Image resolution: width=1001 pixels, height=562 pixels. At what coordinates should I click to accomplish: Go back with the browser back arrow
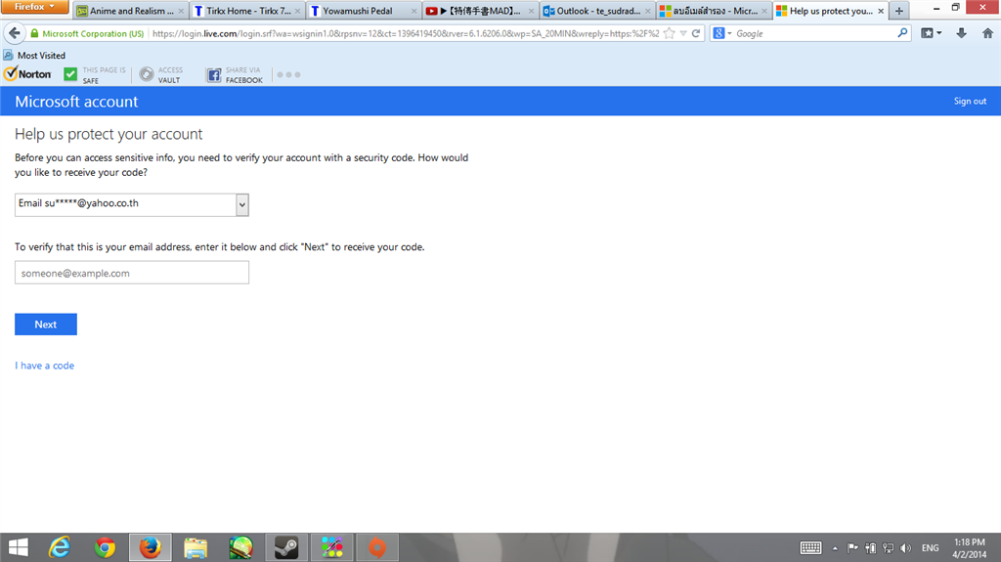tap(14, 33)
